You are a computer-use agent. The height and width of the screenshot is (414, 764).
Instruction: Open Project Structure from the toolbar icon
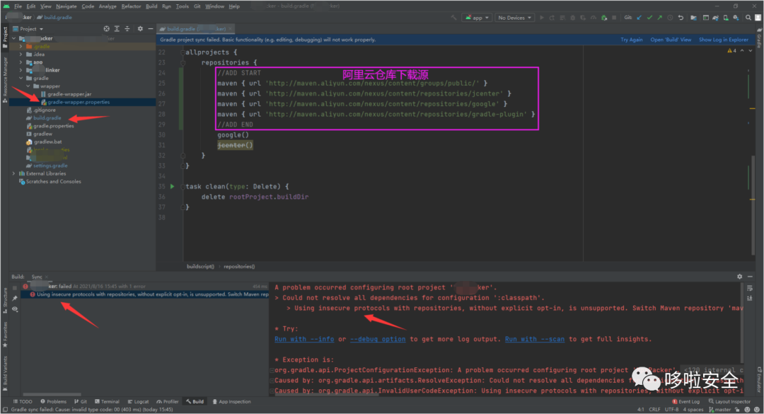pos(693,18)
